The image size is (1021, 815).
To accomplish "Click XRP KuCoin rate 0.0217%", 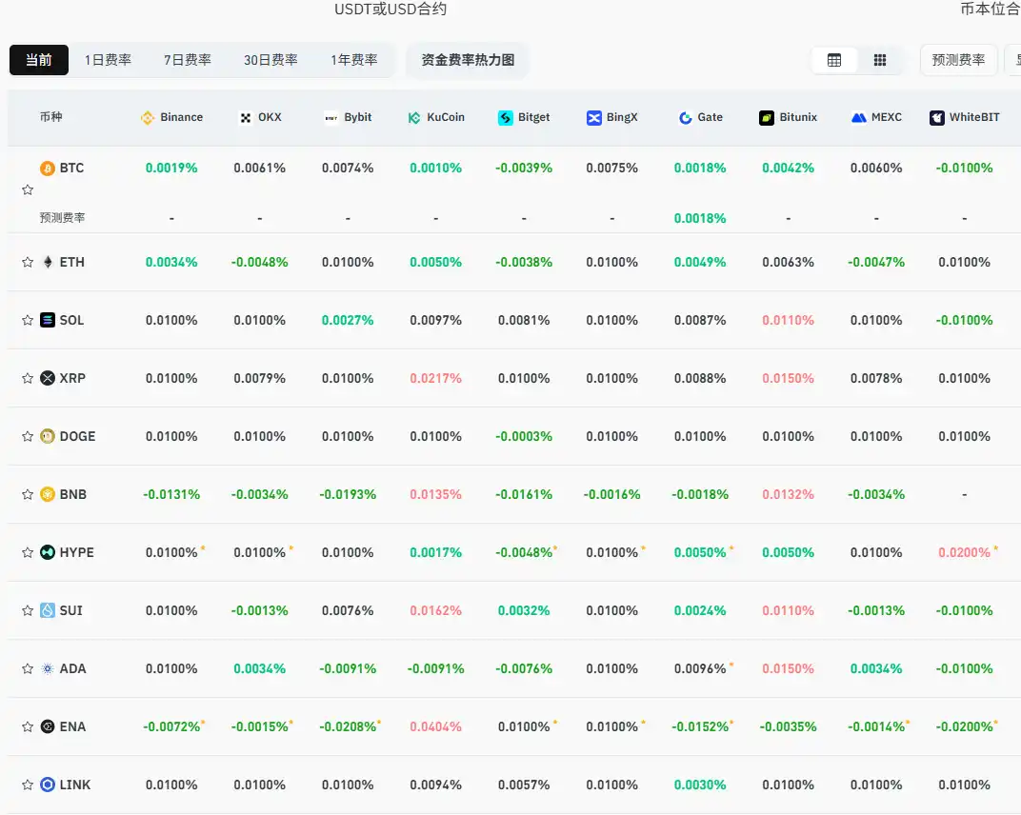I will pyautogui.click(x=435, y=378).
